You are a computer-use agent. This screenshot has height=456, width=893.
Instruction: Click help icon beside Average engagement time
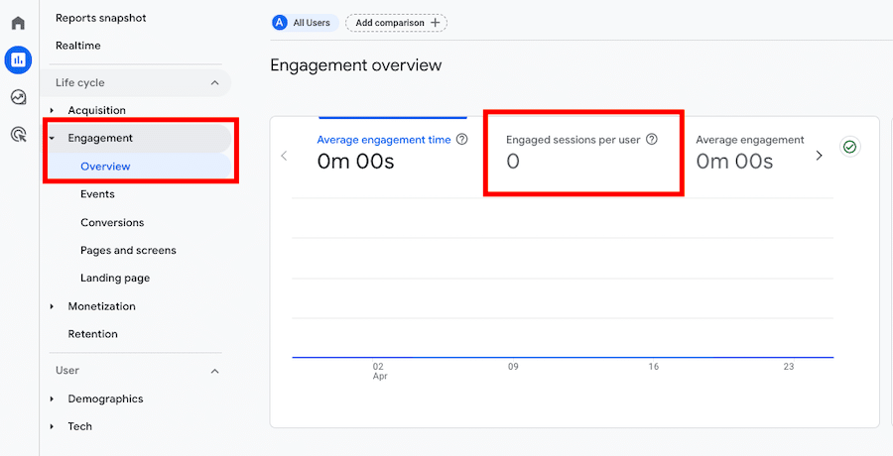[461, 140]
